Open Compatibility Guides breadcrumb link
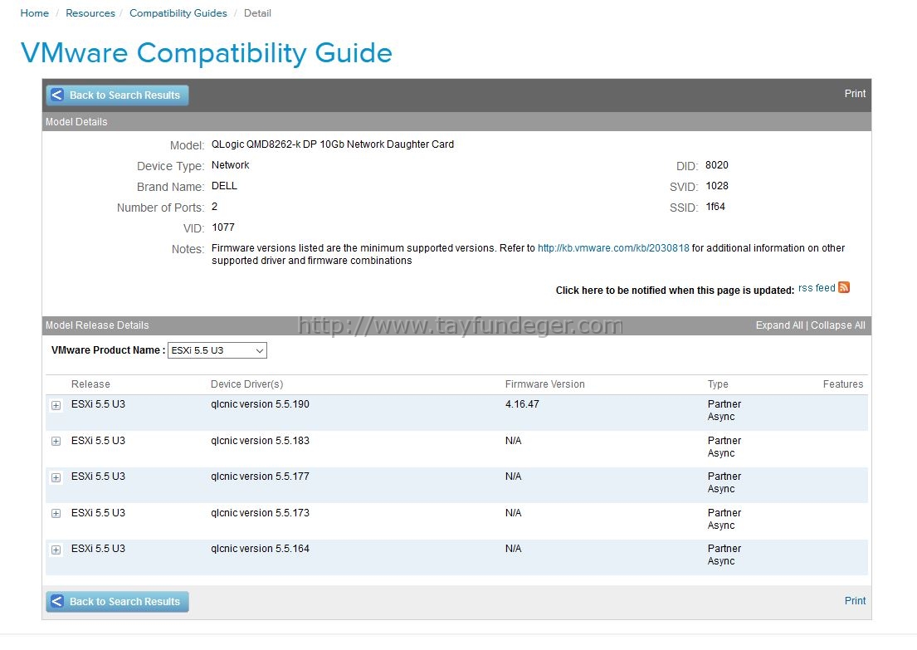917x650 pixels. tap(178, 13)
